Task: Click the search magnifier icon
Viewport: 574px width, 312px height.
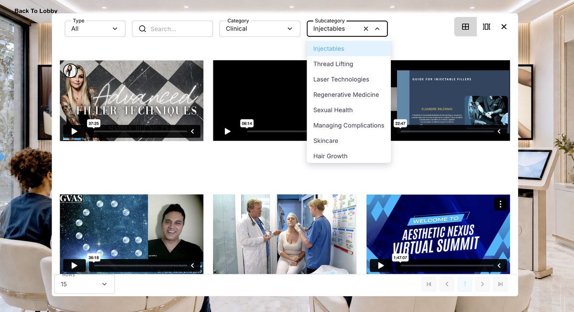Action: [143, 29]
